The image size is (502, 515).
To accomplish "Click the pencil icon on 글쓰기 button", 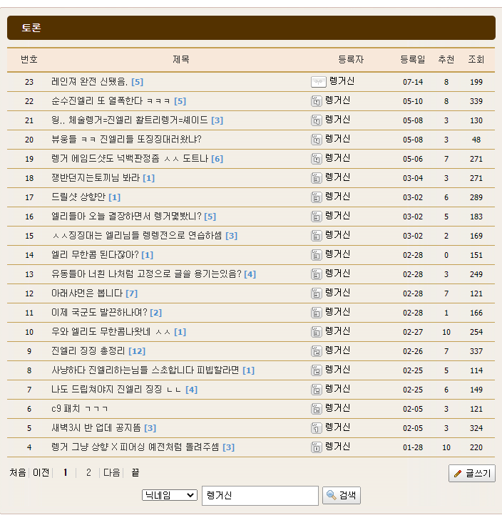I will coord(458,474).
